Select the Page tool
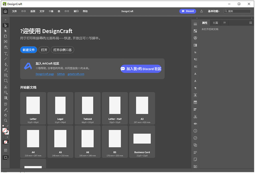Image resolution: width=255 pixels, height=173 pixels. [x=6, y=36]
